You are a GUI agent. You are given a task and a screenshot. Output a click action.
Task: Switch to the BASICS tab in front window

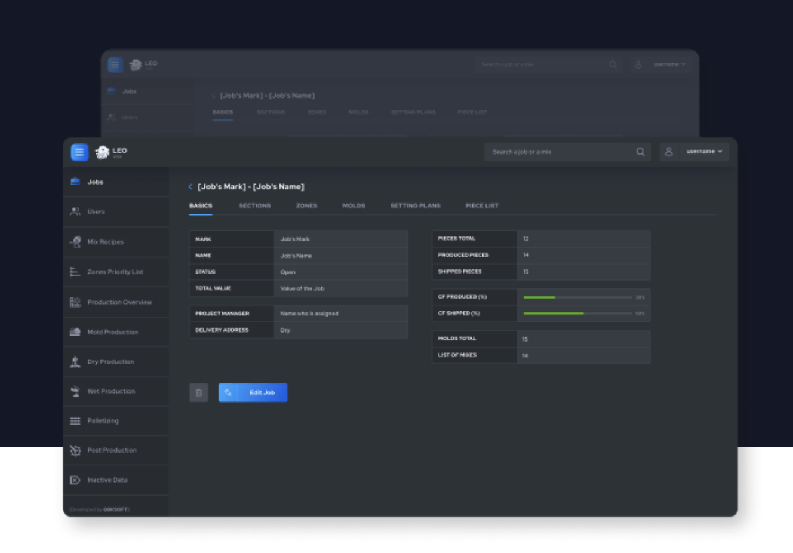pos(201,205)
